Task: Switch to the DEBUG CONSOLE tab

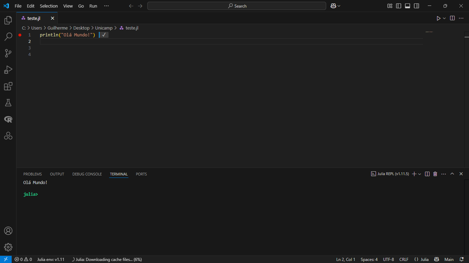Action: click(87, 174)
